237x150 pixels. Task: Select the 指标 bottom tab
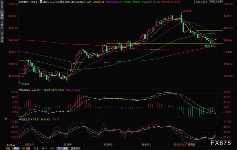pyautogui.click(x=8, y=148)
